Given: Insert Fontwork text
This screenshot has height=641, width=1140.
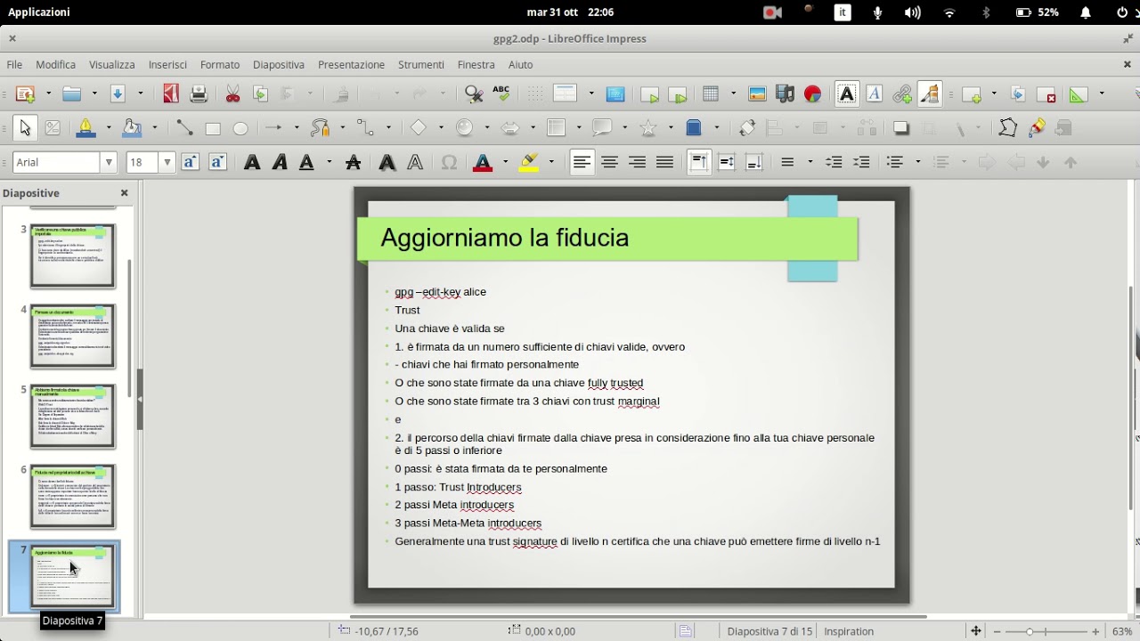Looking at the screenshot, I should point(875,93).
